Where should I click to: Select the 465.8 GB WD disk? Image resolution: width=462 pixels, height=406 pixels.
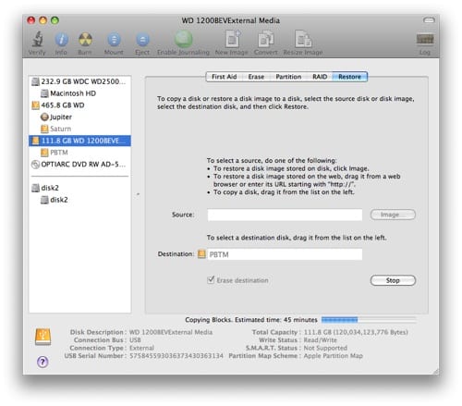coord(79,105)
